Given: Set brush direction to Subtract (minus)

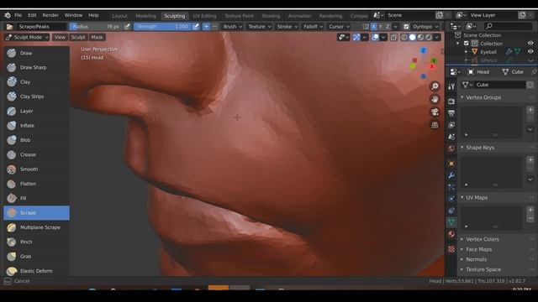Looking at the screenshot, I should click(x=215, y=27).
